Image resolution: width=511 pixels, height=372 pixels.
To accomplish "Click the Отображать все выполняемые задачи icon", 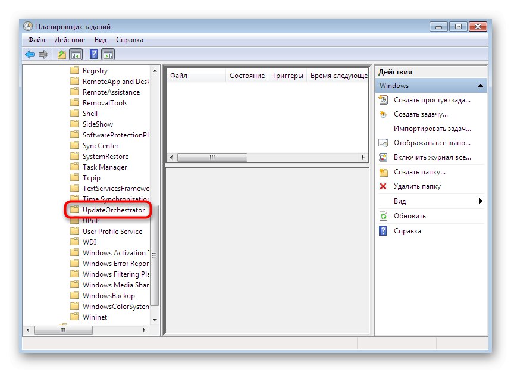I will point(383,143).
